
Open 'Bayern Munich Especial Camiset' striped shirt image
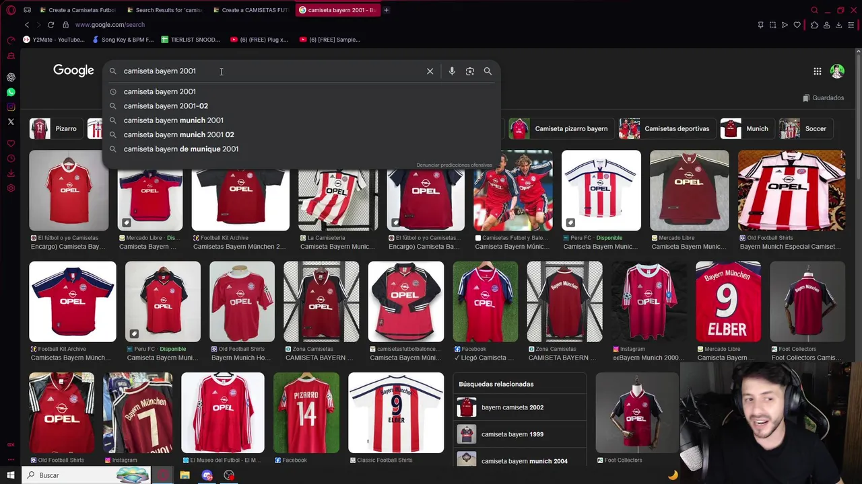791,191
